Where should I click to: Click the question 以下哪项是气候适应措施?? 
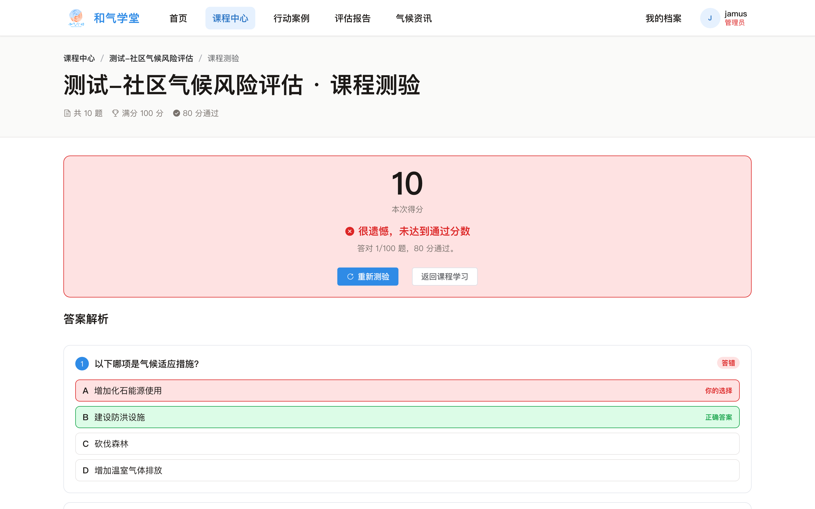pyautogui.click(x=147, y=364)
